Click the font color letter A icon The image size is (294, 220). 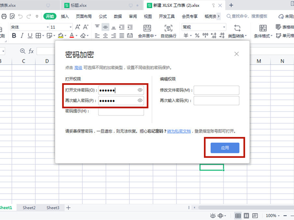click(x=72, y=36)
